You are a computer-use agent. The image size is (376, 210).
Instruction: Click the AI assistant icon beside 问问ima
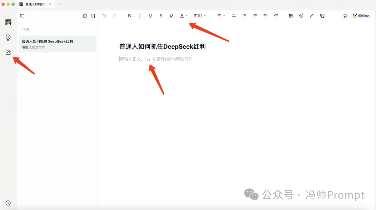point(345,16)
